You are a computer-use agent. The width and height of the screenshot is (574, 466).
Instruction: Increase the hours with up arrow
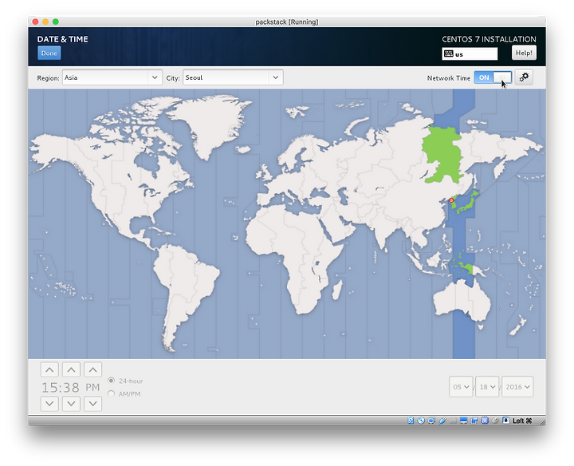49,369
